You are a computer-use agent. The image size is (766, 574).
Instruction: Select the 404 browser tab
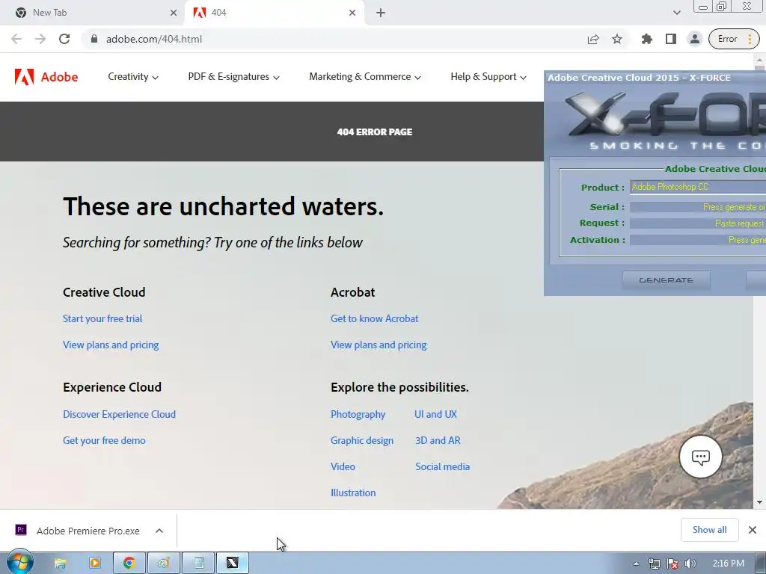pyautogui.click(x=274, y=13)
